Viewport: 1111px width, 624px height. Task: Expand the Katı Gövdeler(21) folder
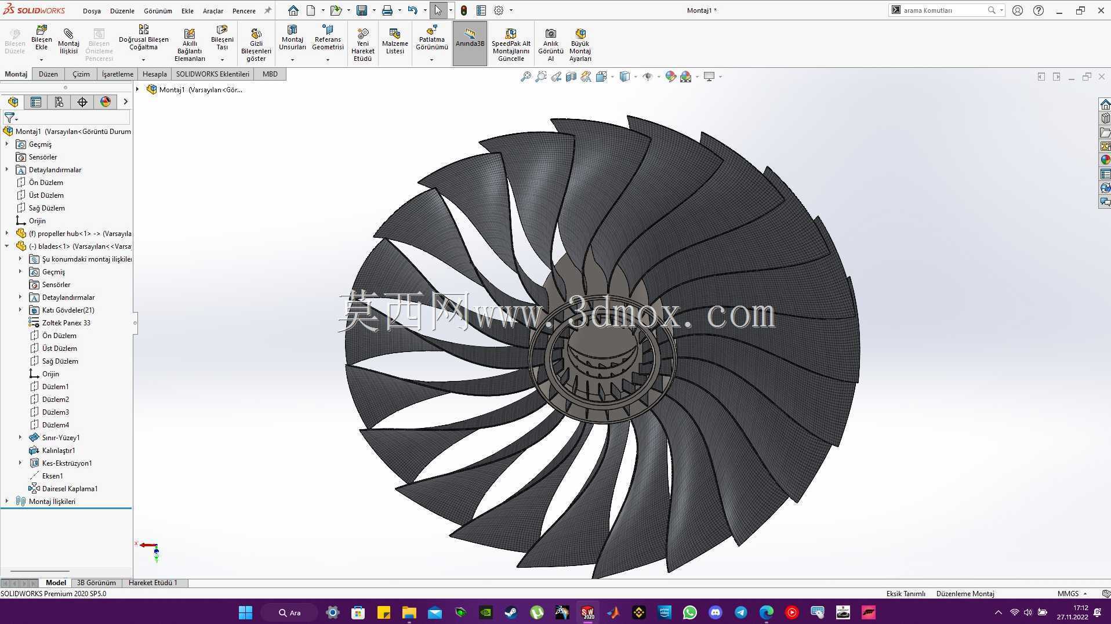20,310
